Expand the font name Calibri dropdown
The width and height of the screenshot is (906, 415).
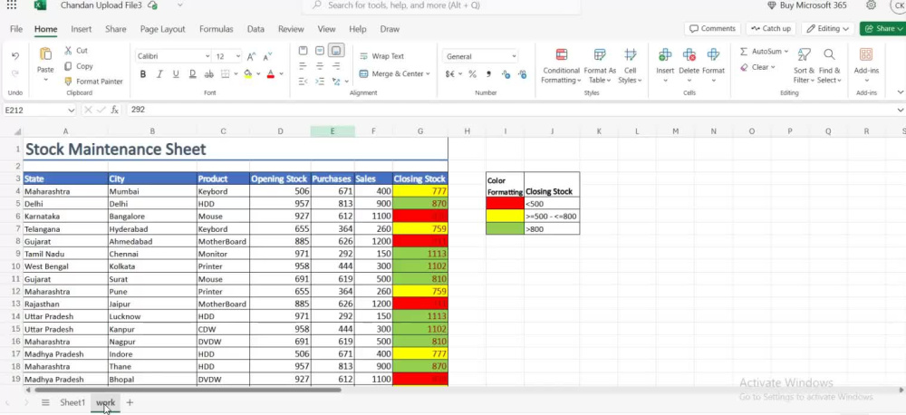(x=207, y=57)
